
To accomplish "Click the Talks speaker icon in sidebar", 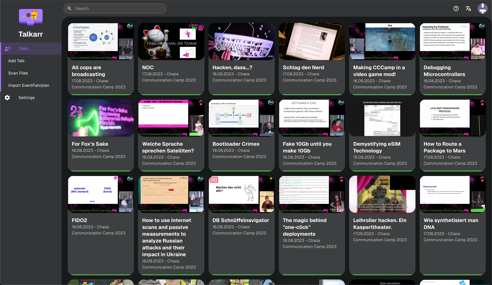I will [7, 48].
